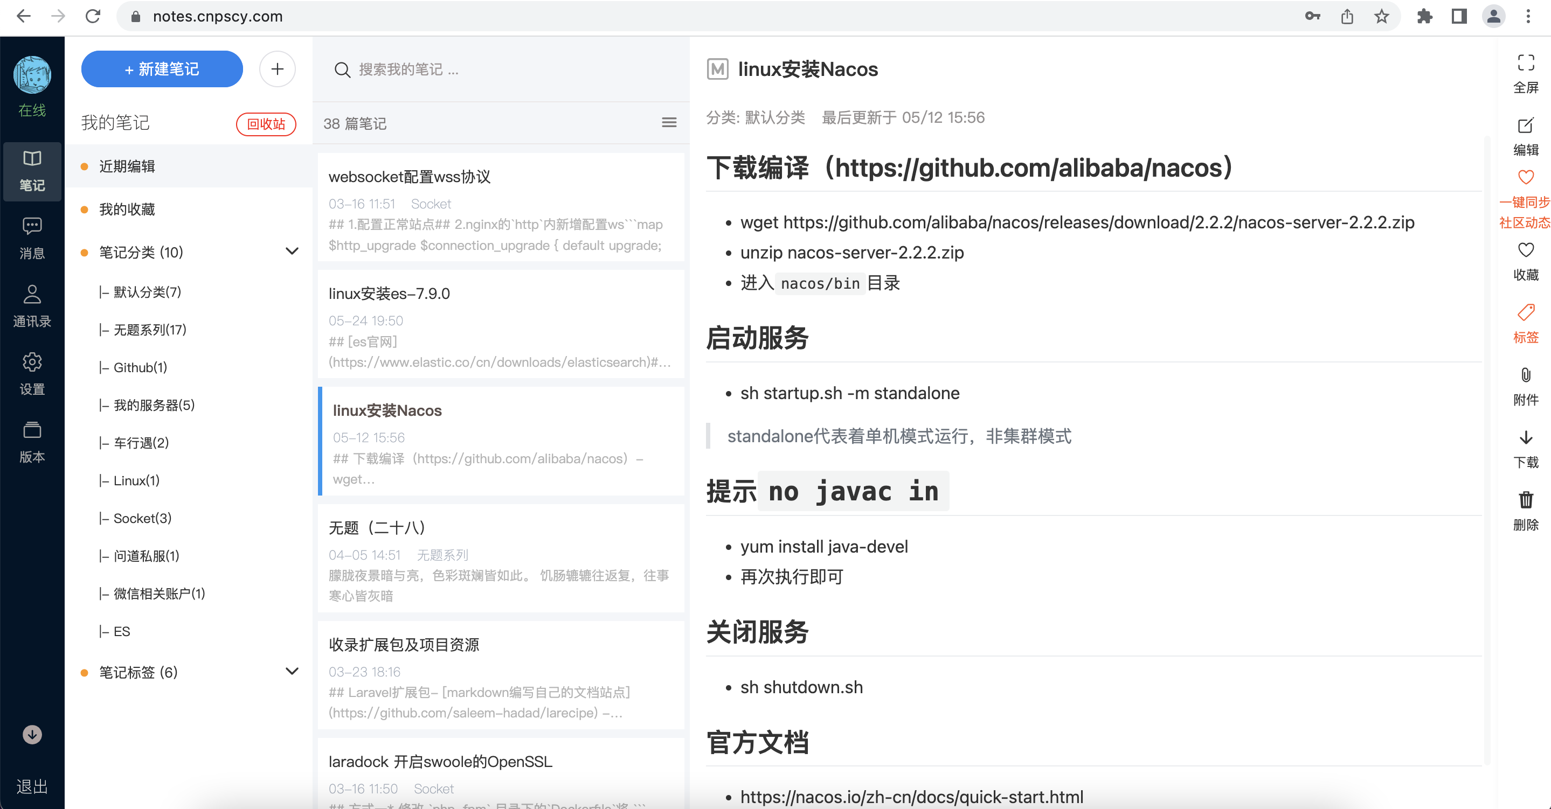Open the nacos.io quick-start link

[x=911, y=797]
